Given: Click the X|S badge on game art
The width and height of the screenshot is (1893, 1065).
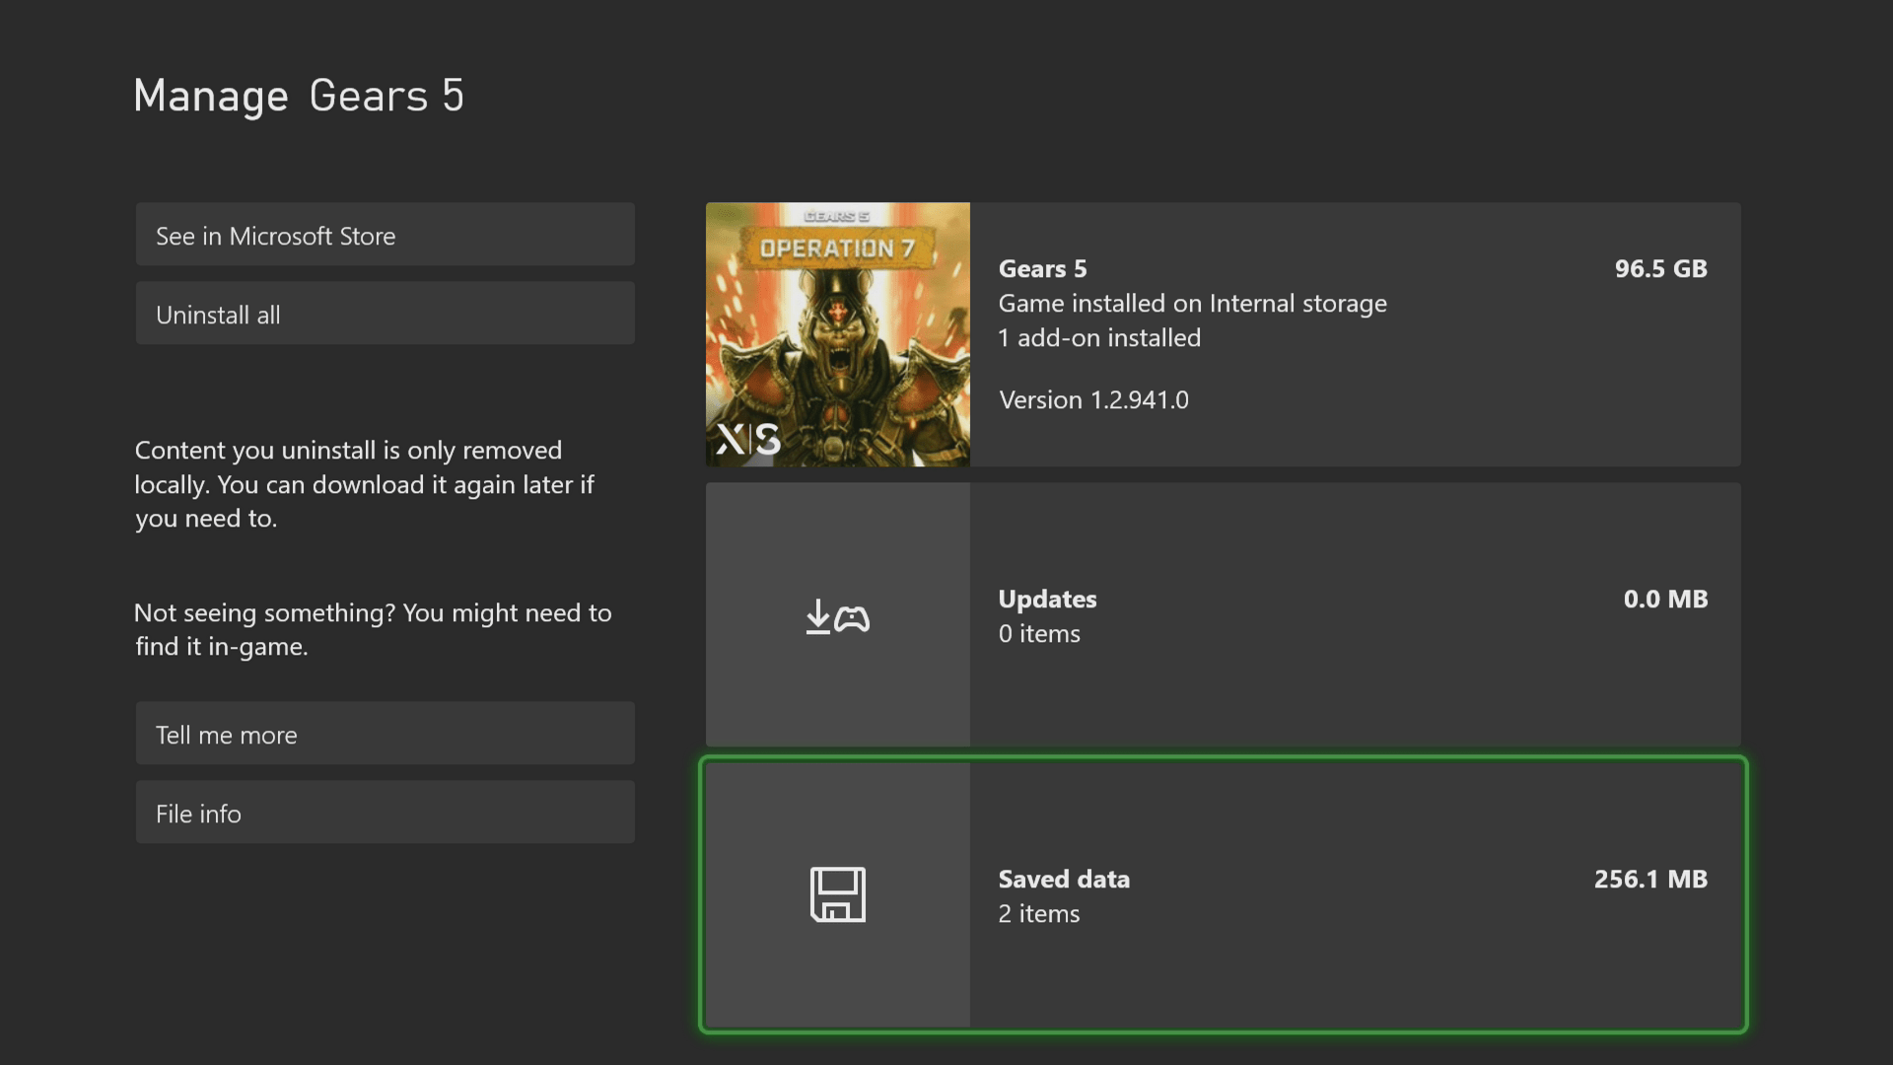Looking at the screenshot, I should click(x=748, y=439).
